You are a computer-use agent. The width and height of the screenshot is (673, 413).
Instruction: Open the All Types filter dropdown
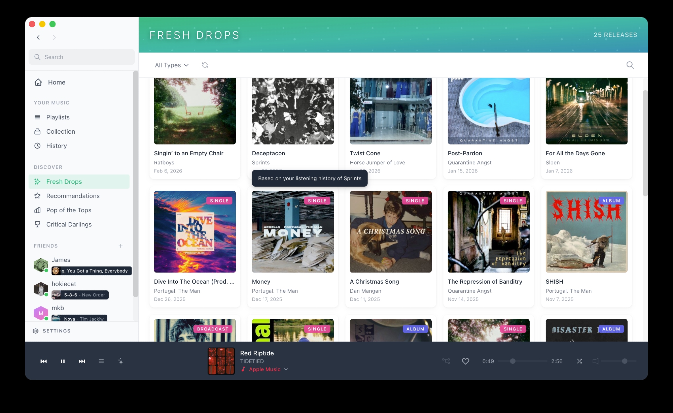click(x=172, y=65)
